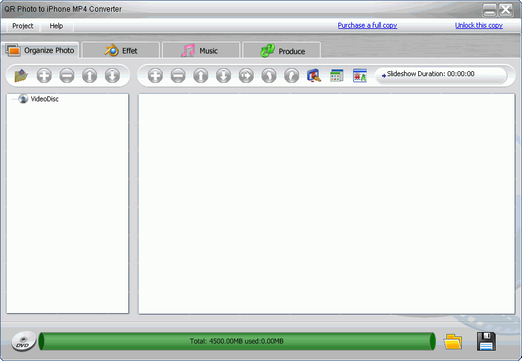Switch to the Produce tab
The height and width of the screenshot is (361, 522).
[x=281, y=50]
